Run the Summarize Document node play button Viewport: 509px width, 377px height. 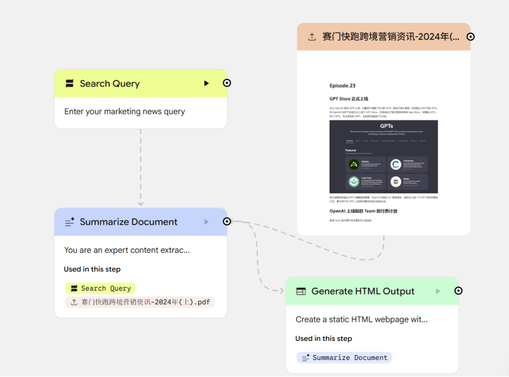pyautogui.click(x=206, y=222)
